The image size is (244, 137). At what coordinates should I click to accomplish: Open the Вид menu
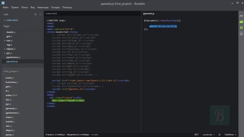32,7
